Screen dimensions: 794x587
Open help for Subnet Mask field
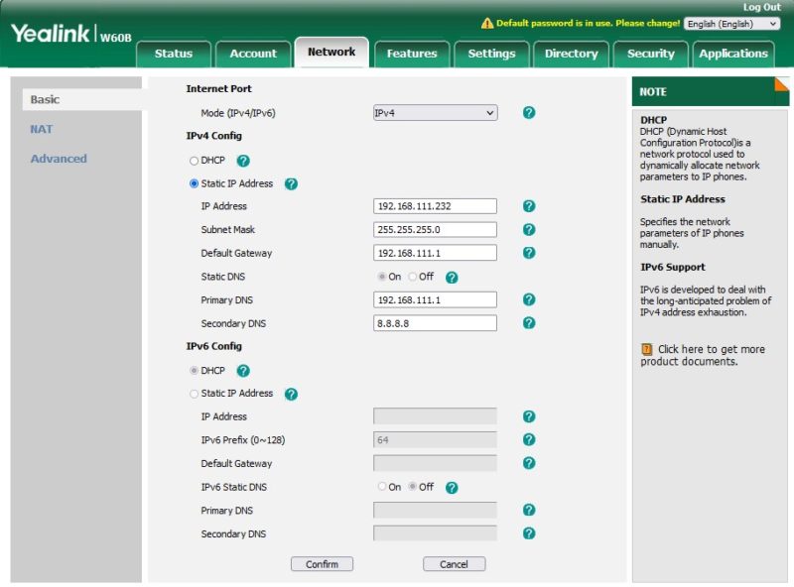pos(529,229)
